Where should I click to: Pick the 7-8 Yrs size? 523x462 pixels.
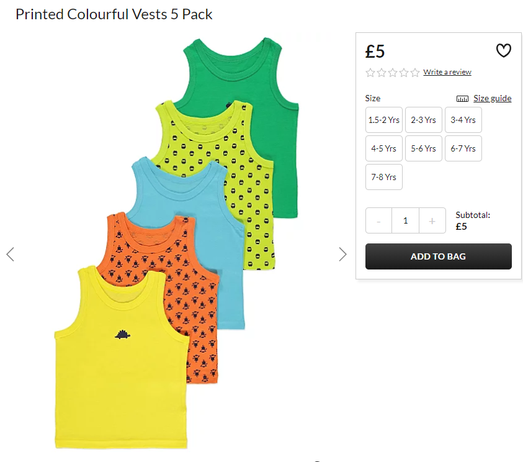pos(384,177)
